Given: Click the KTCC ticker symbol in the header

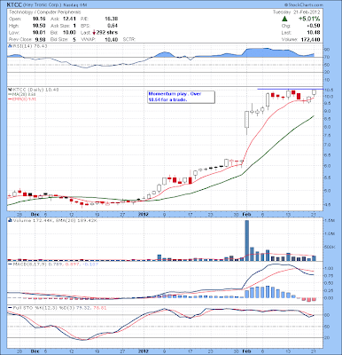Looking at the screenshot, I should (x=13, y=5).
